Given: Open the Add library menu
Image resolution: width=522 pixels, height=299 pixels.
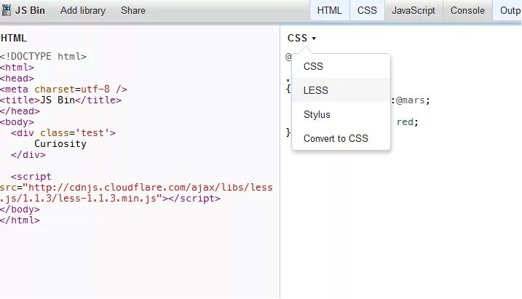Looking at the screenshot, I should [x=83, y=11].
